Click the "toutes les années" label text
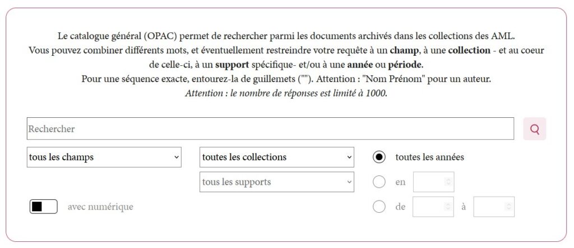This screenshot has width=574, height=248. point(429,157)
